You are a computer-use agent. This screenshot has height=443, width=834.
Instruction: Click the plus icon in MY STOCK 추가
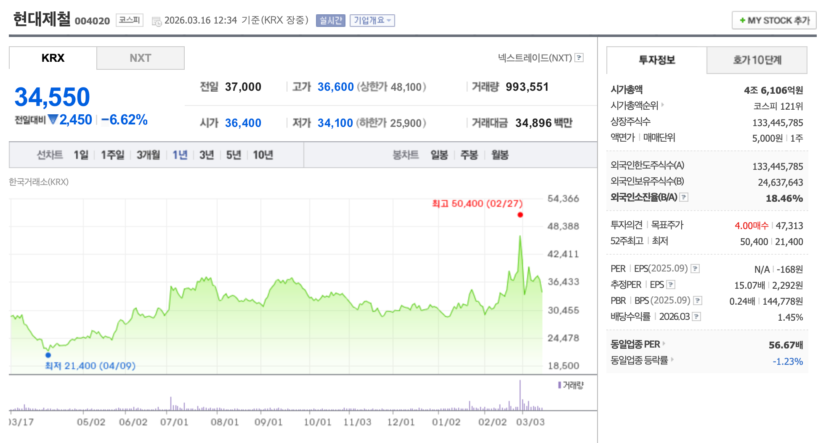coord(742,20)
